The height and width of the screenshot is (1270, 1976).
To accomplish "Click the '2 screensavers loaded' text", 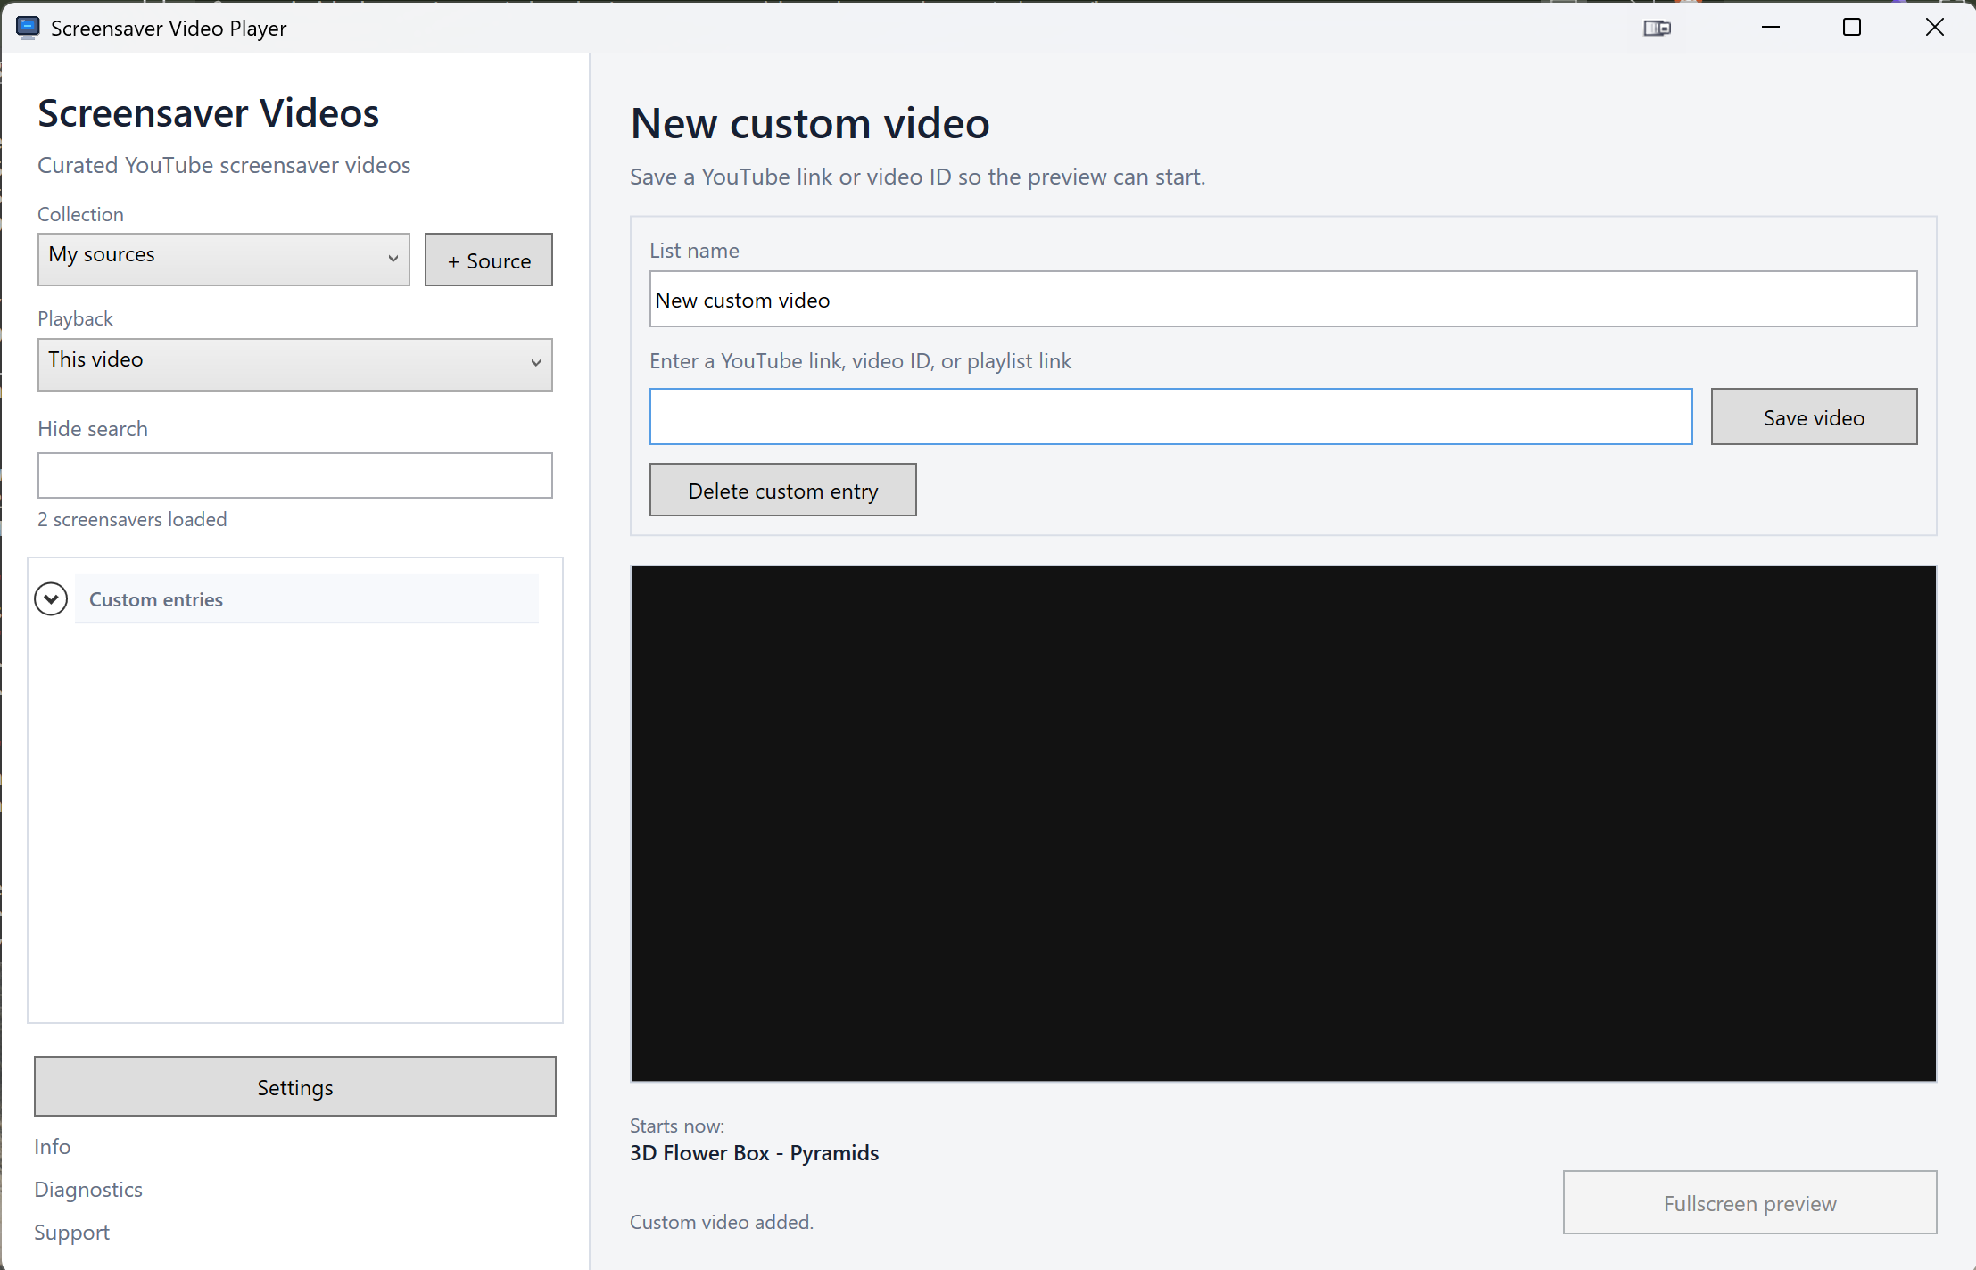I will click(x=132, y=519).
